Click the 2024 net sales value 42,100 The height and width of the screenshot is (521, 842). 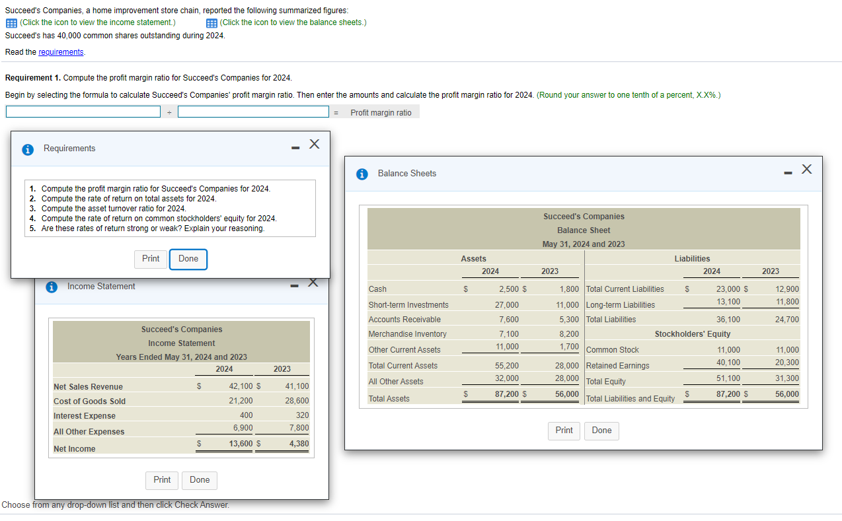(x=241, y=387)
